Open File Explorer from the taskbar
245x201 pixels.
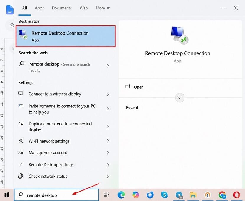pos(193,195)
